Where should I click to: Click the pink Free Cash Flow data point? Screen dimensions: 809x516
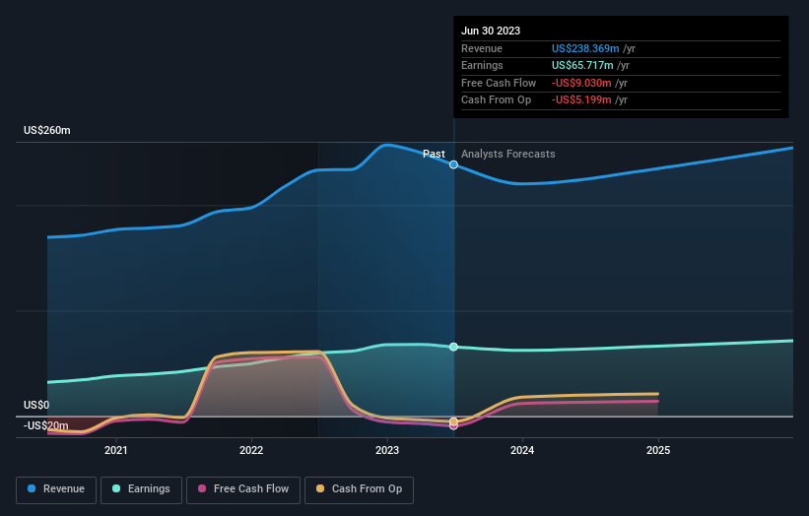point(453,426)
